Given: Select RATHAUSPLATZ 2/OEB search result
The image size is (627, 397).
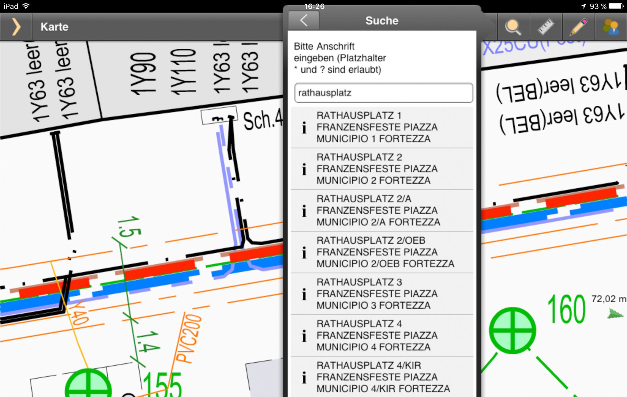Looking at the screenshot, I should pos(386,252).
